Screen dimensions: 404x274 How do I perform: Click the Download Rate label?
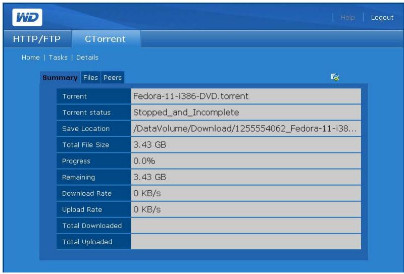tap(87, 193)
